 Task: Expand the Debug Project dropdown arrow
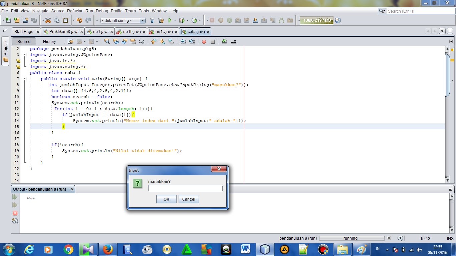tap(187, 20)
